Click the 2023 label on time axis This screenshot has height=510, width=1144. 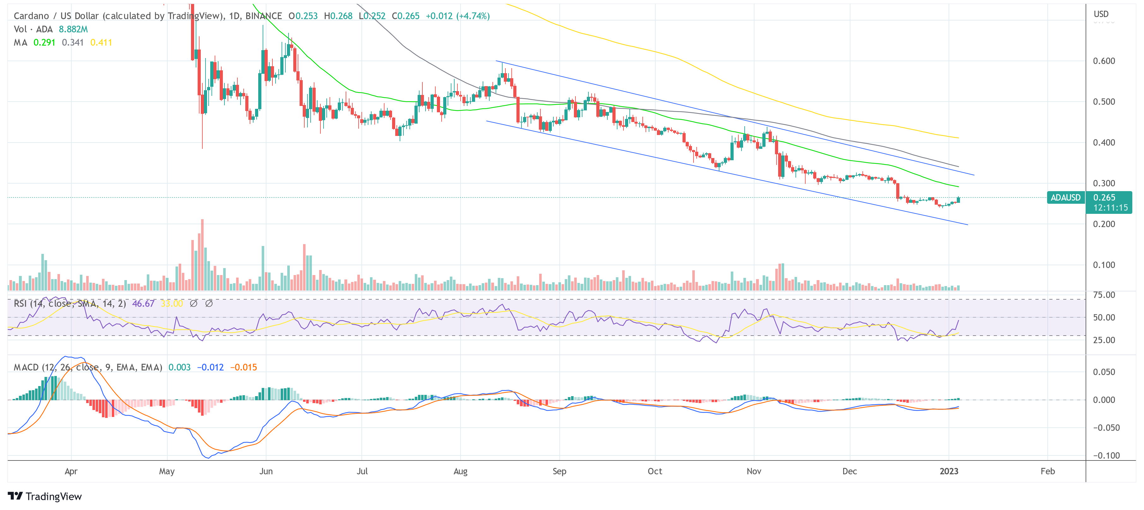click(x=949, y=472)
